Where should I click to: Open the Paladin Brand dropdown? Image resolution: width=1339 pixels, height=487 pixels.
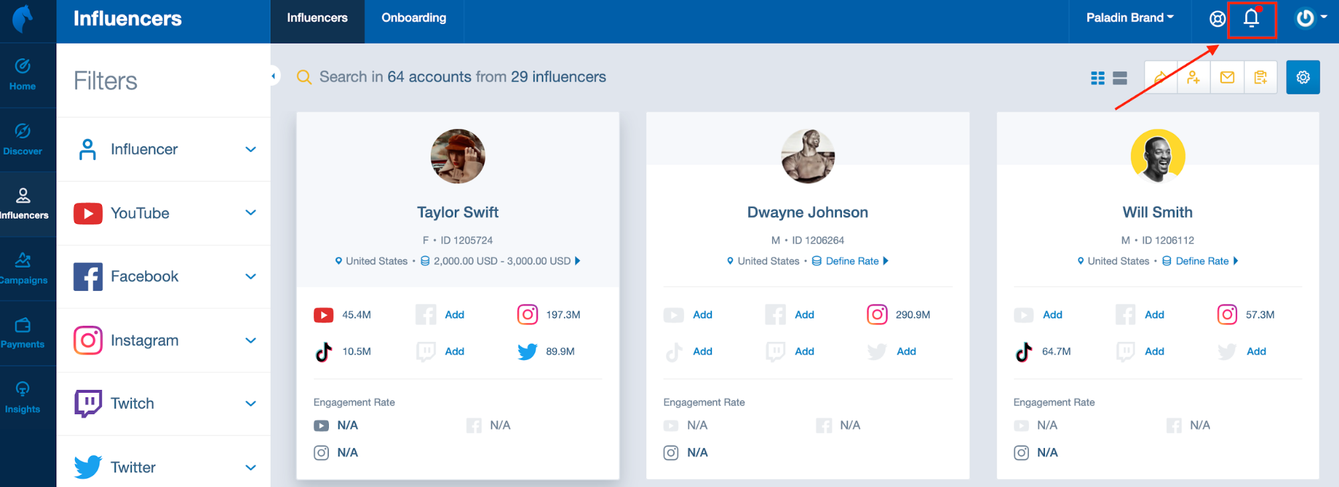[x=1129, y=18]
